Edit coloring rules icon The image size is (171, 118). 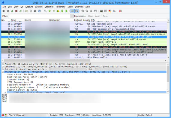[110, 11]
